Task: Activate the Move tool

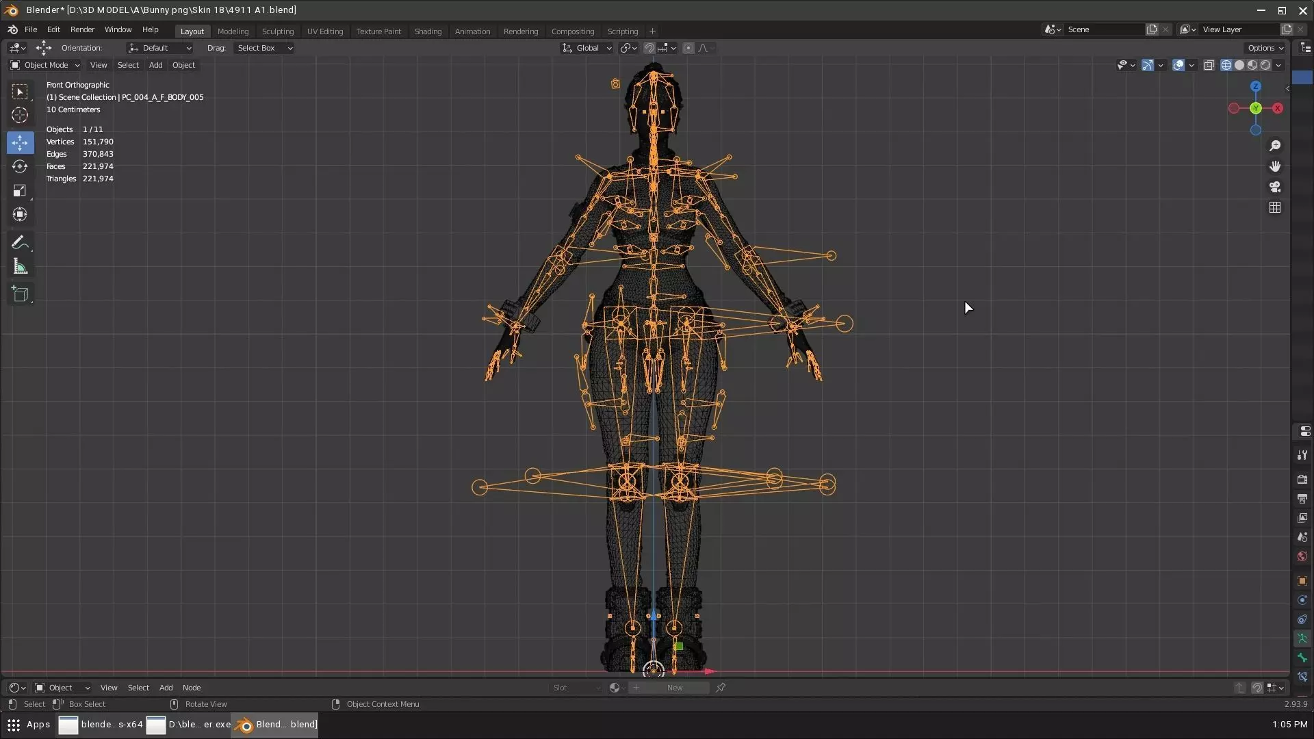Action: pyautogui.click(x=20, y=142)
